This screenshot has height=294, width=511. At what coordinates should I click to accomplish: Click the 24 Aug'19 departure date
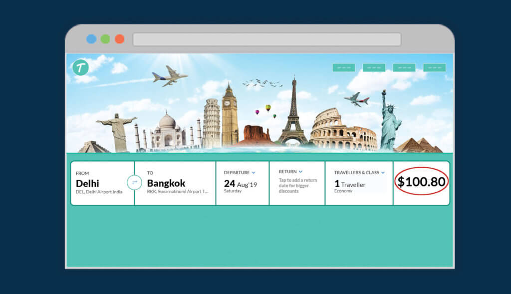coord(241,184)
